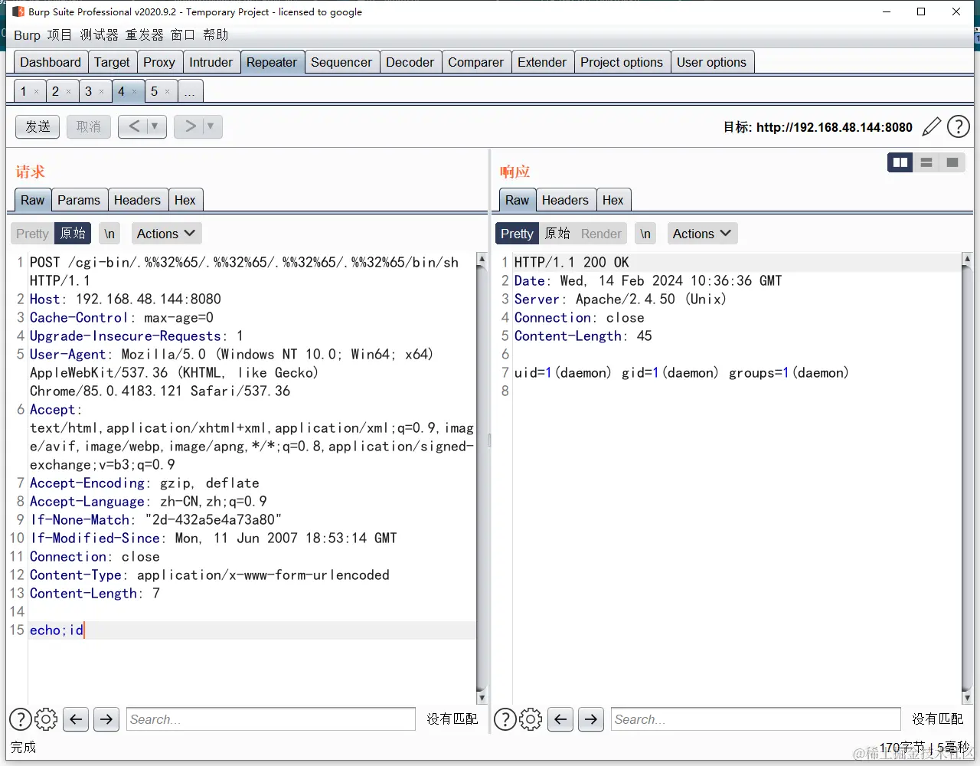Open the 窗口 menu
Screen dimensions: 980x766
[183, 35]
